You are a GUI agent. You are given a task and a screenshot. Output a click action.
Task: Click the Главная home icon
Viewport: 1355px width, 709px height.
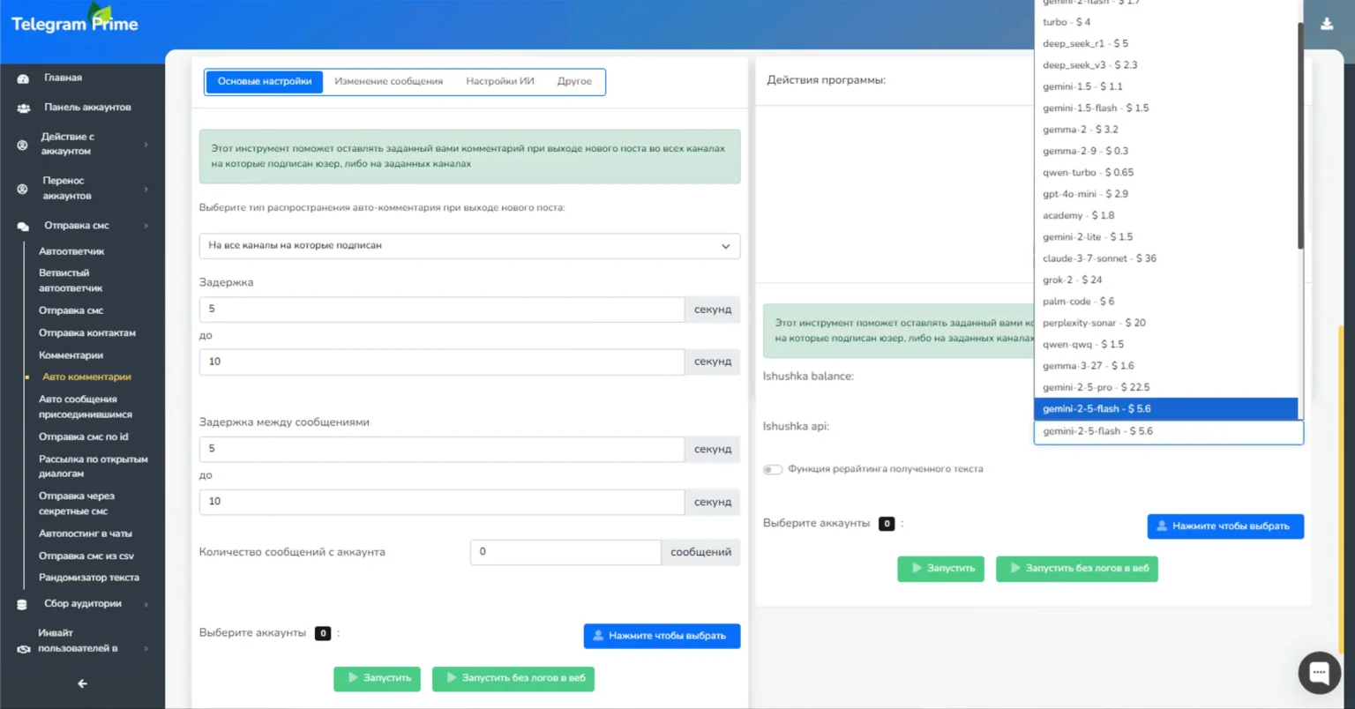21,78
